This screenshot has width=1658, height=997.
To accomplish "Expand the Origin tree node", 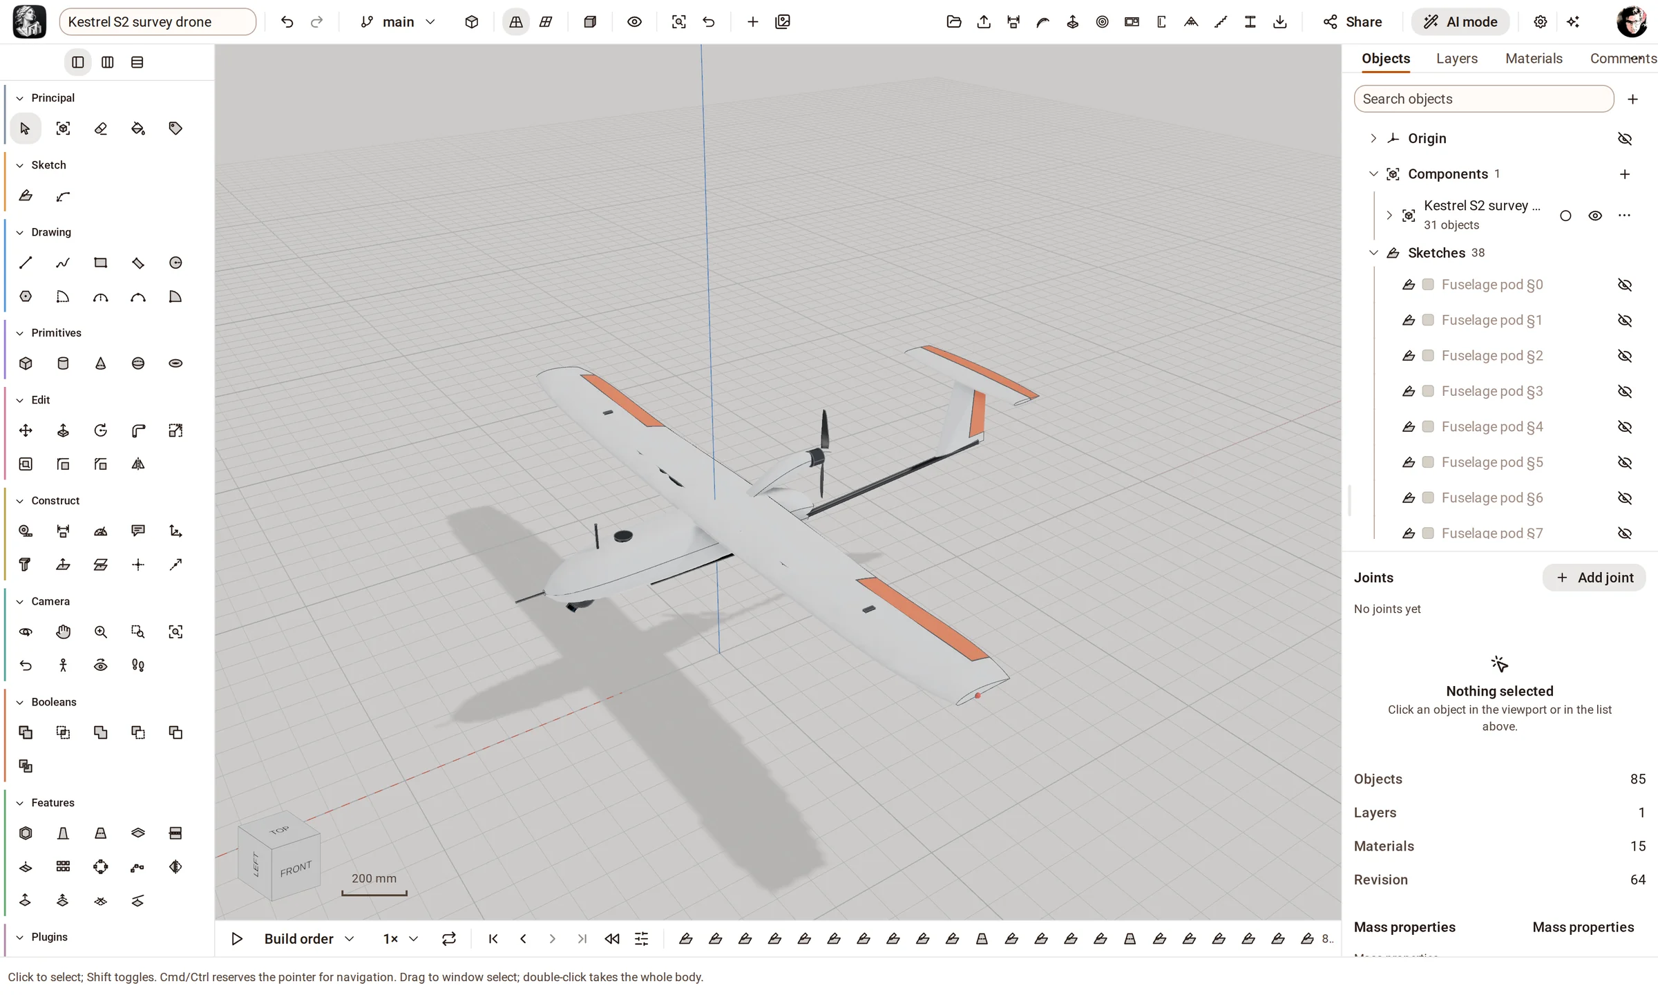I will [x=1373, y=138].
